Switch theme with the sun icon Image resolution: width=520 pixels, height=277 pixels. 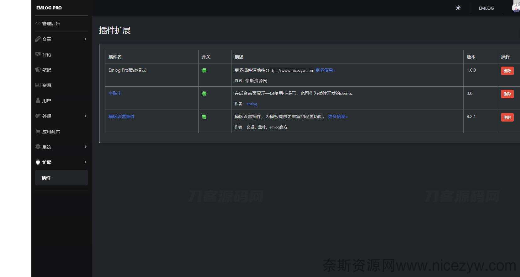(x=458, y=8)
